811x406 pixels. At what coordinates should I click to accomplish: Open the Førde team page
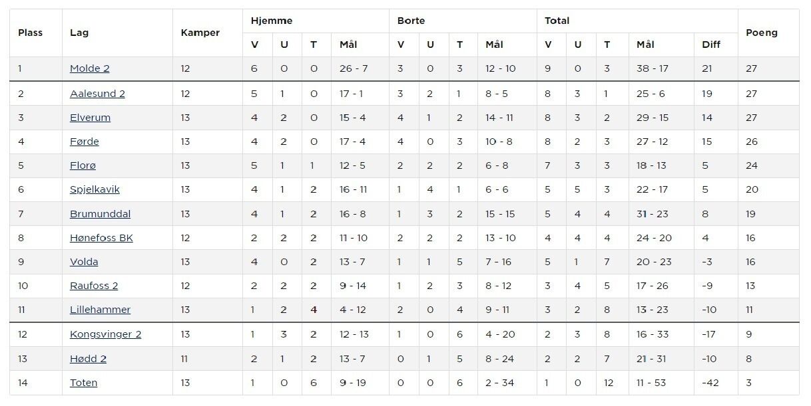(85, 142)
